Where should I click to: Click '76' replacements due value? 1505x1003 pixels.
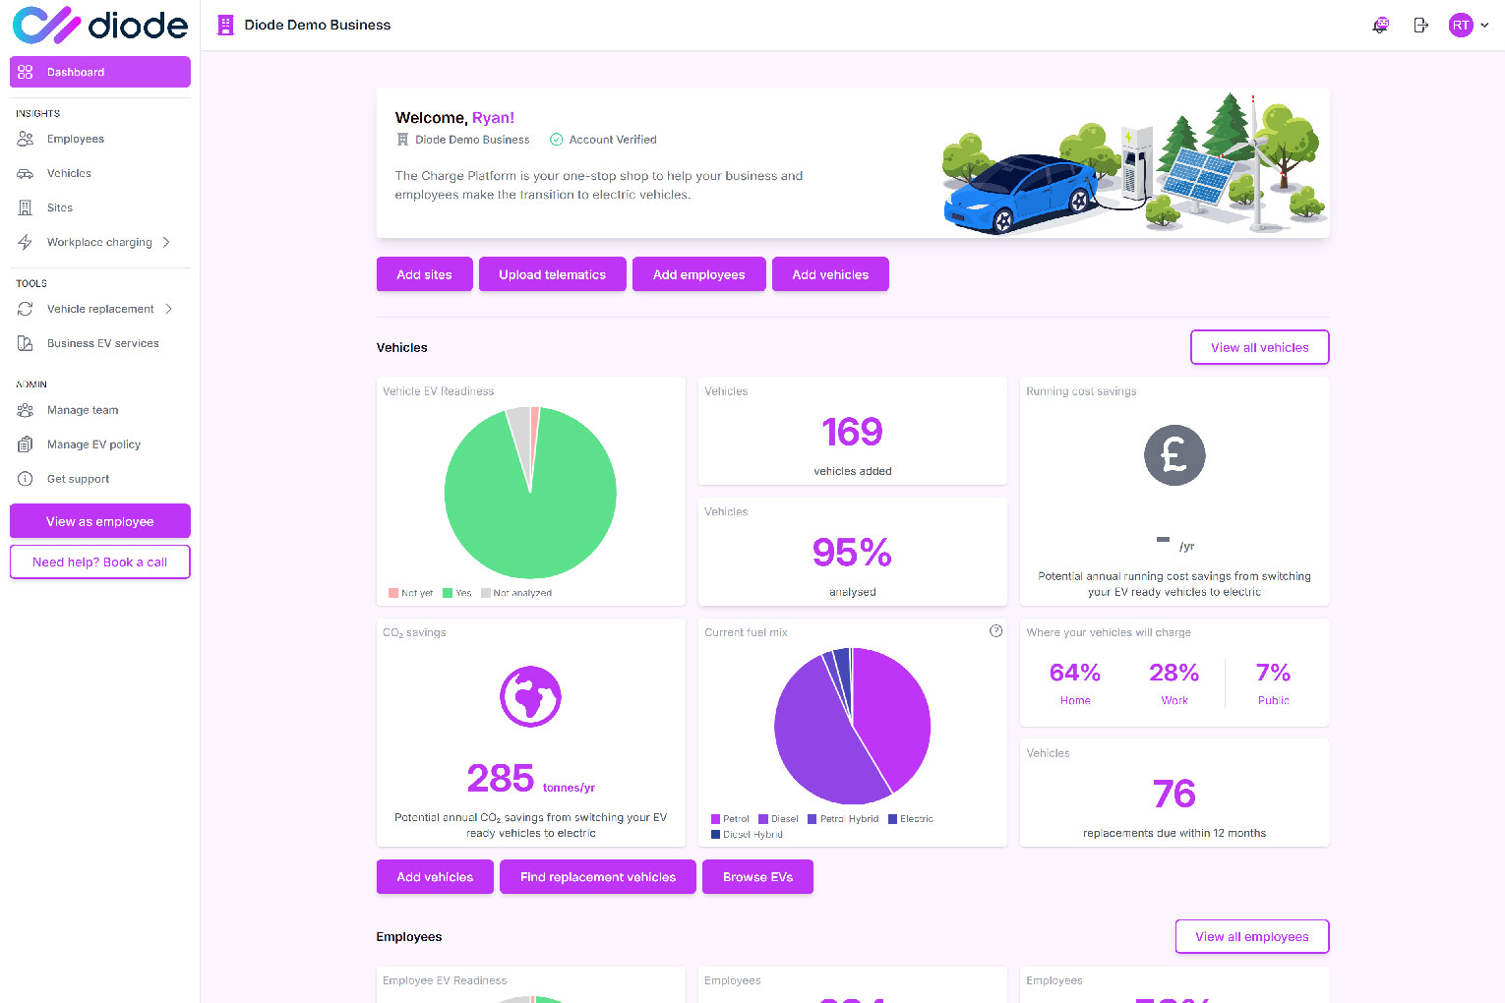tap(1174, 794)
